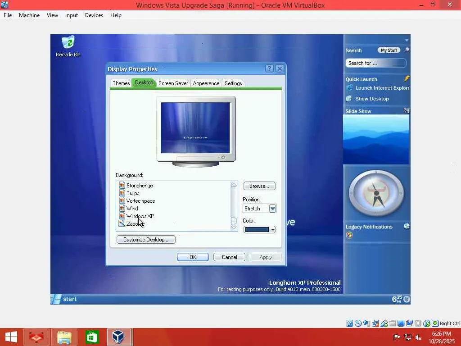Screen dimensions: 461x346
Task: Click the audio status icon in VirtualBox
Action: 366,323
